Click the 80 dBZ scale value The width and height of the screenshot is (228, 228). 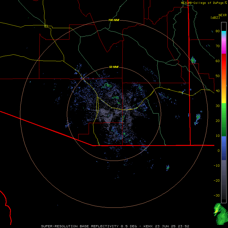click(x=218, y=31)
